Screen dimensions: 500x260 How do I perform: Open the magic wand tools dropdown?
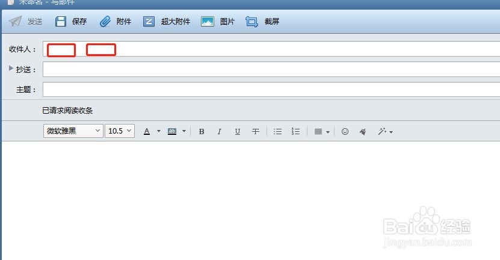click(385, 131)
